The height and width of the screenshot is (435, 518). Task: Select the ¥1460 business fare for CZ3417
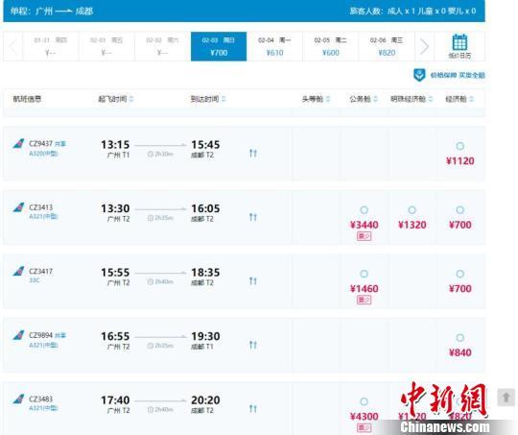(x=364, y=274)
